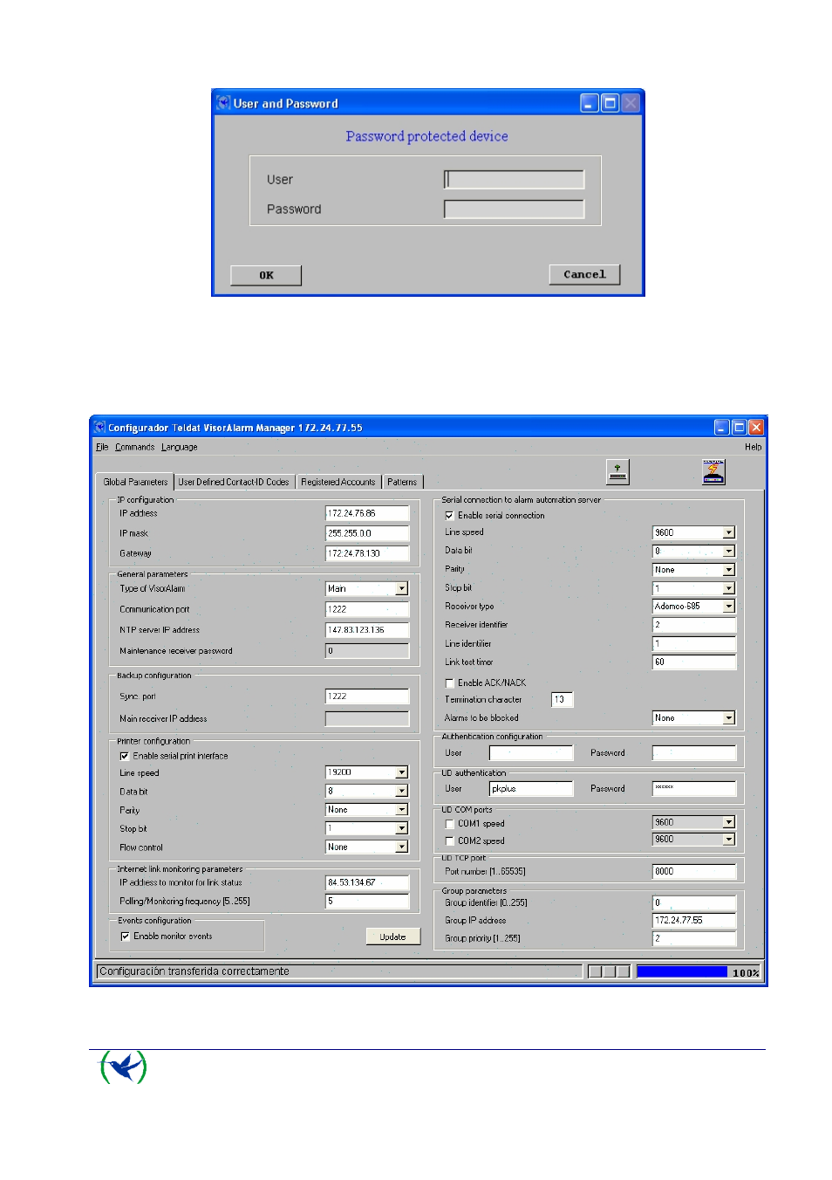The width and height of the screenshot is (832, 1180).
Task: Open serial connection Line speed dropdown
Action: point(729,532)
